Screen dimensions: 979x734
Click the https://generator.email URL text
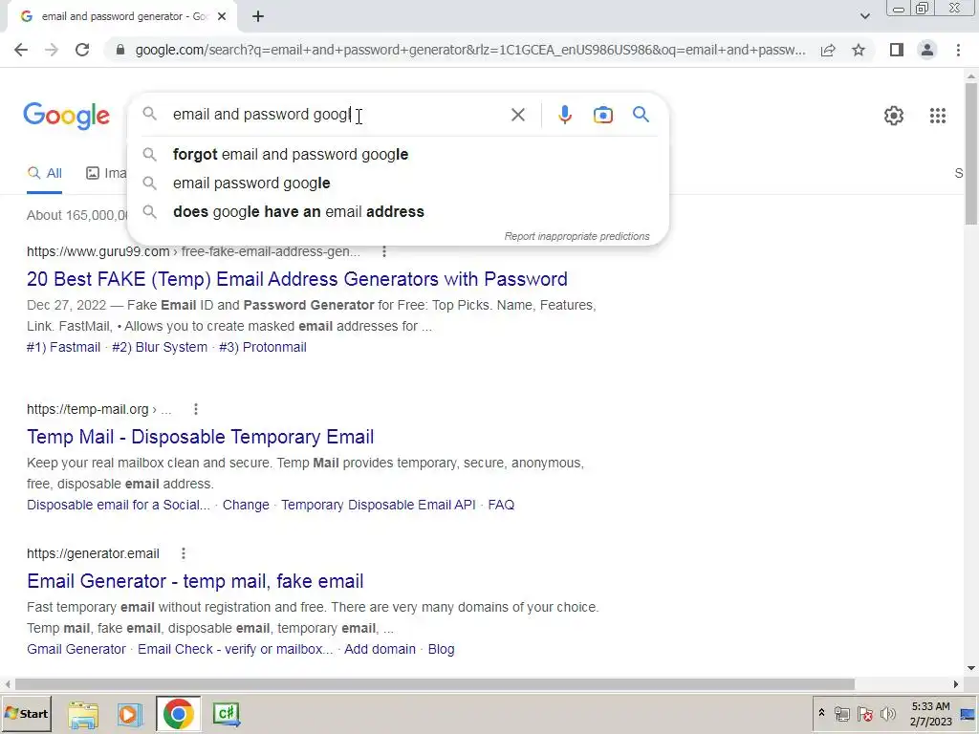click(x=93, y=553)
